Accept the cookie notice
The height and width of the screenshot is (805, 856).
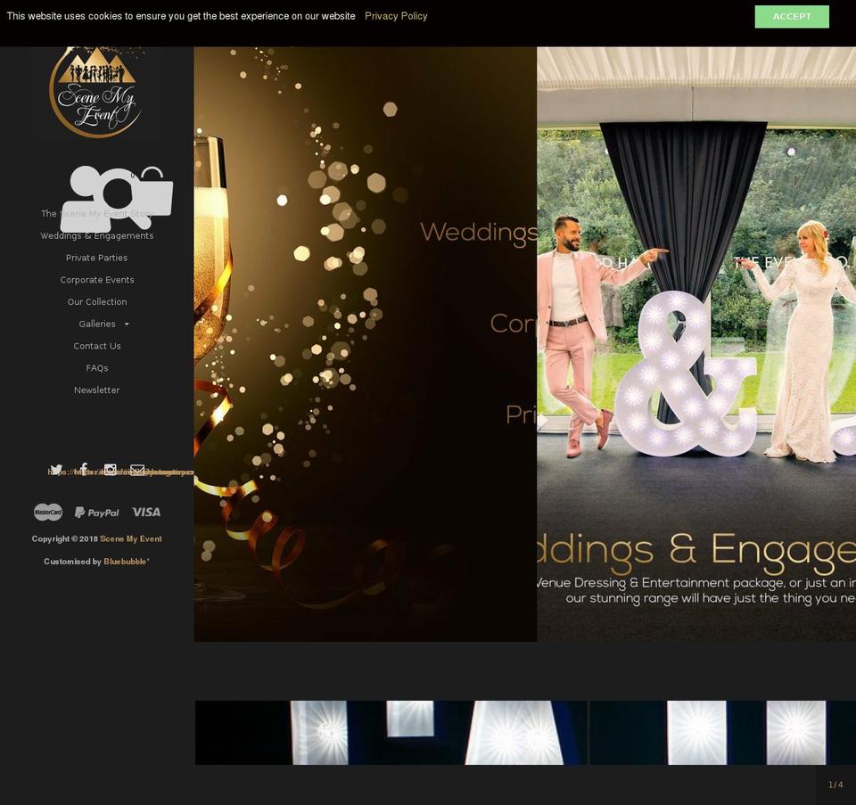tap(792, 16)
